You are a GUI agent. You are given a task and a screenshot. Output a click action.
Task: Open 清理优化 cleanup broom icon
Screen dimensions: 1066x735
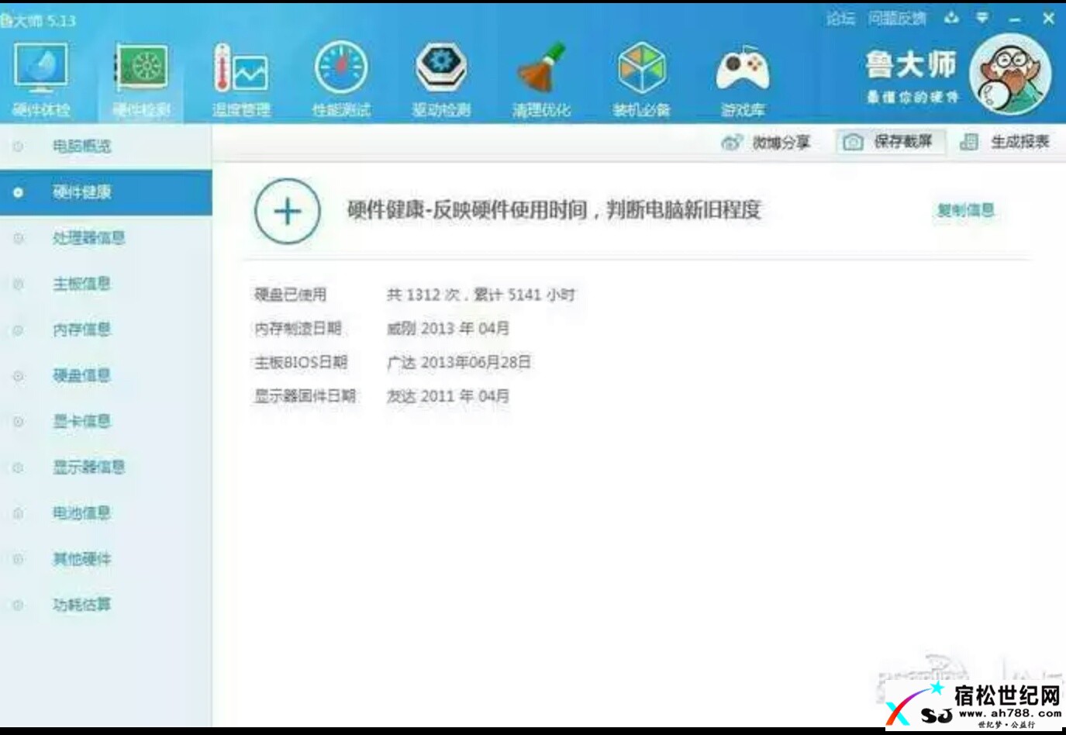coord(541,80)
